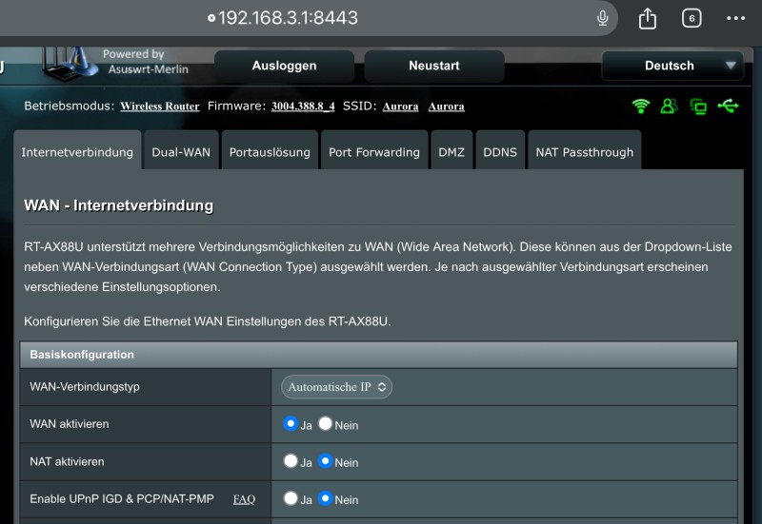Image resolution: width=762 pixels, height=524 pixels.
Task: Switch to the Dual-WAN tab
Action: pyautogui.click(x=181, y=152)
